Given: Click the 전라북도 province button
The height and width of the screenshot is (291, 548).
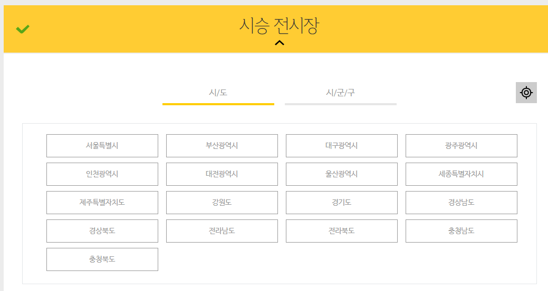Looking at the screenshot, I should (x=341, y=230).
